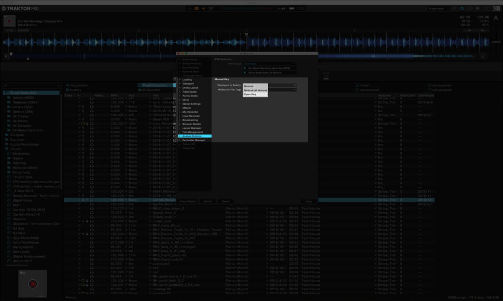
Task: Click the Traktor Pro logo
Action: pos(20,8)
